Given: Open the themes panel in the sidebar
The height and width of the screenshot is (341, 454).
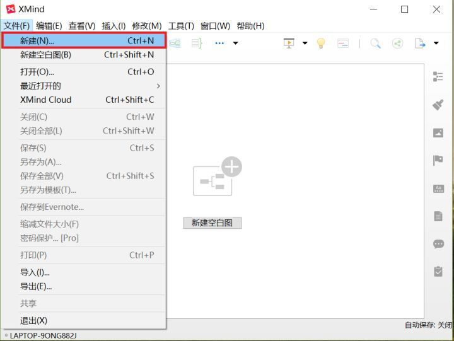Looking at the screenshot, I should click(438, 188).
